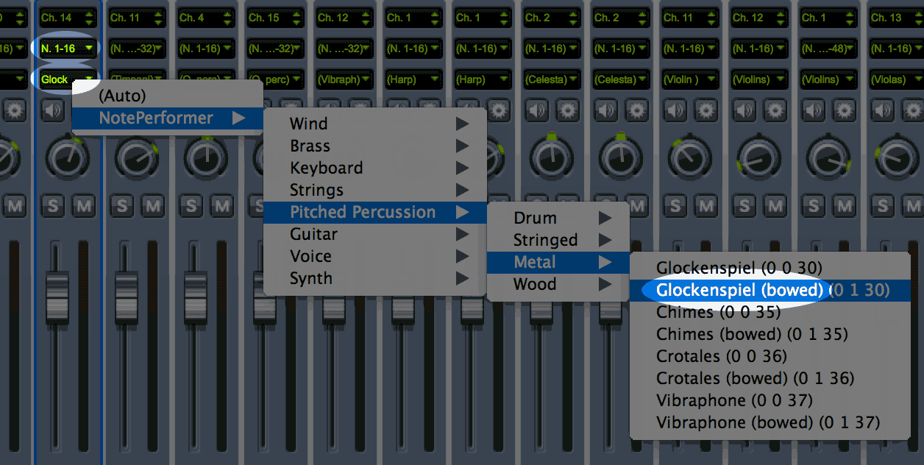Solo the Timpani Ch. 11 strip
Screen dimensions: 924x465
tap(121, 205)
